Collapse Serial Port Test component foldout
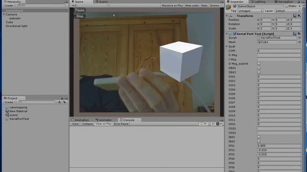307x172 pixels. [227, 34]
